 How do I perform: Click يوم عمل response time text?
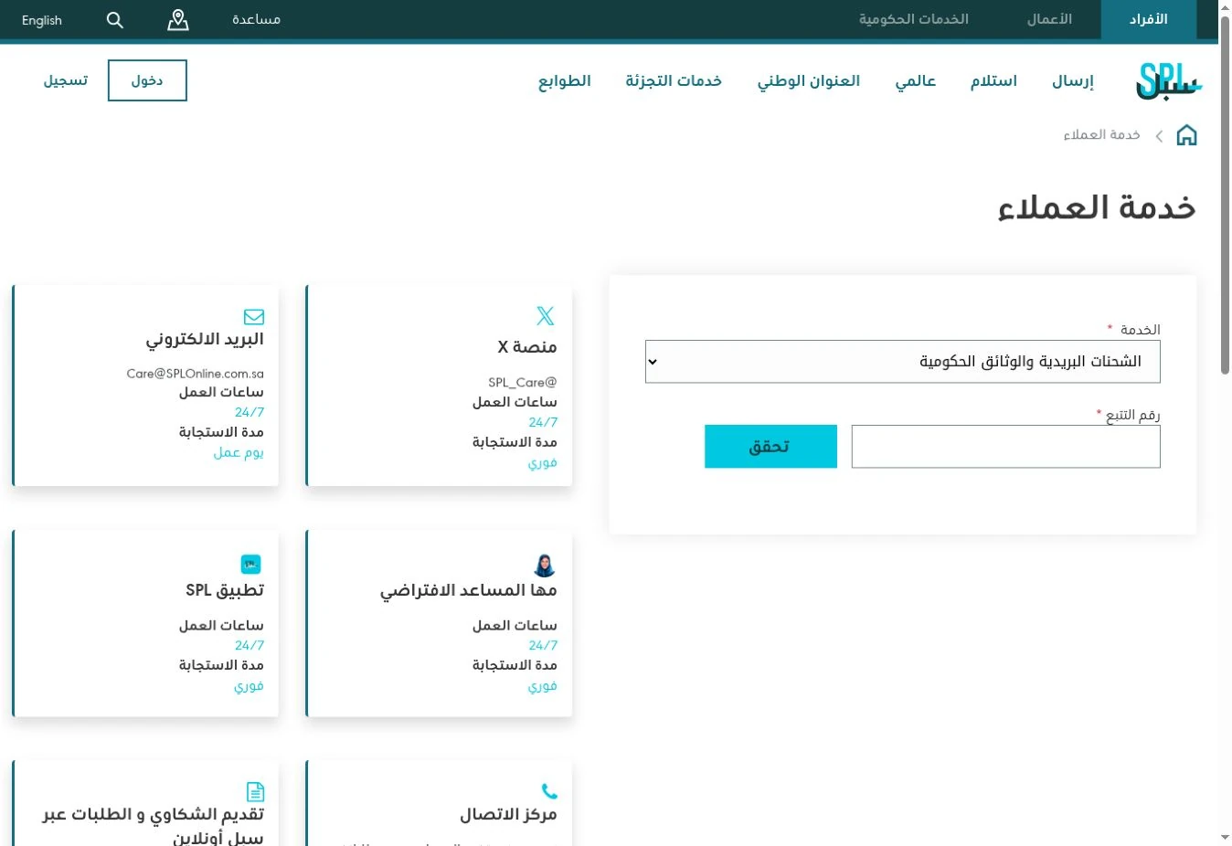pyautogui.click(x=239, y=452)
